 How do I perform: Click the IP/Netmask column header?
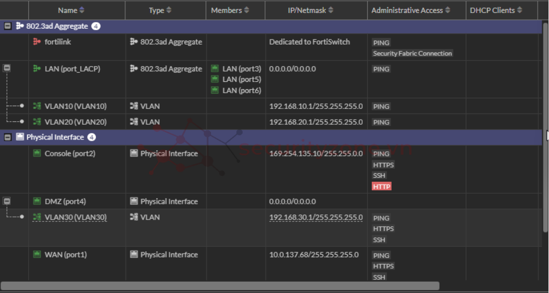tap(316, 10)
